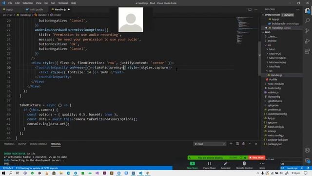
Task: Expand the node_modules folder
Action: [x=266, y=84]
